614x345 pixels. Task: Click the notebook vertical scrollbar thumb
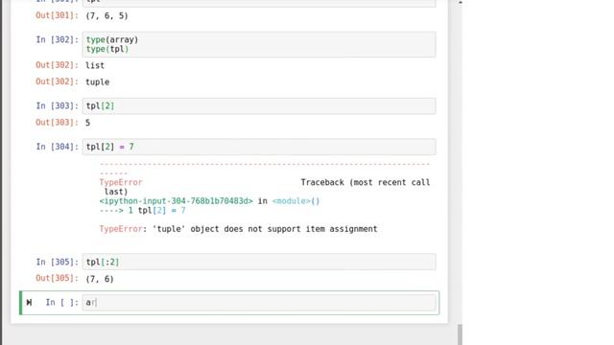[x=460, y=334]
